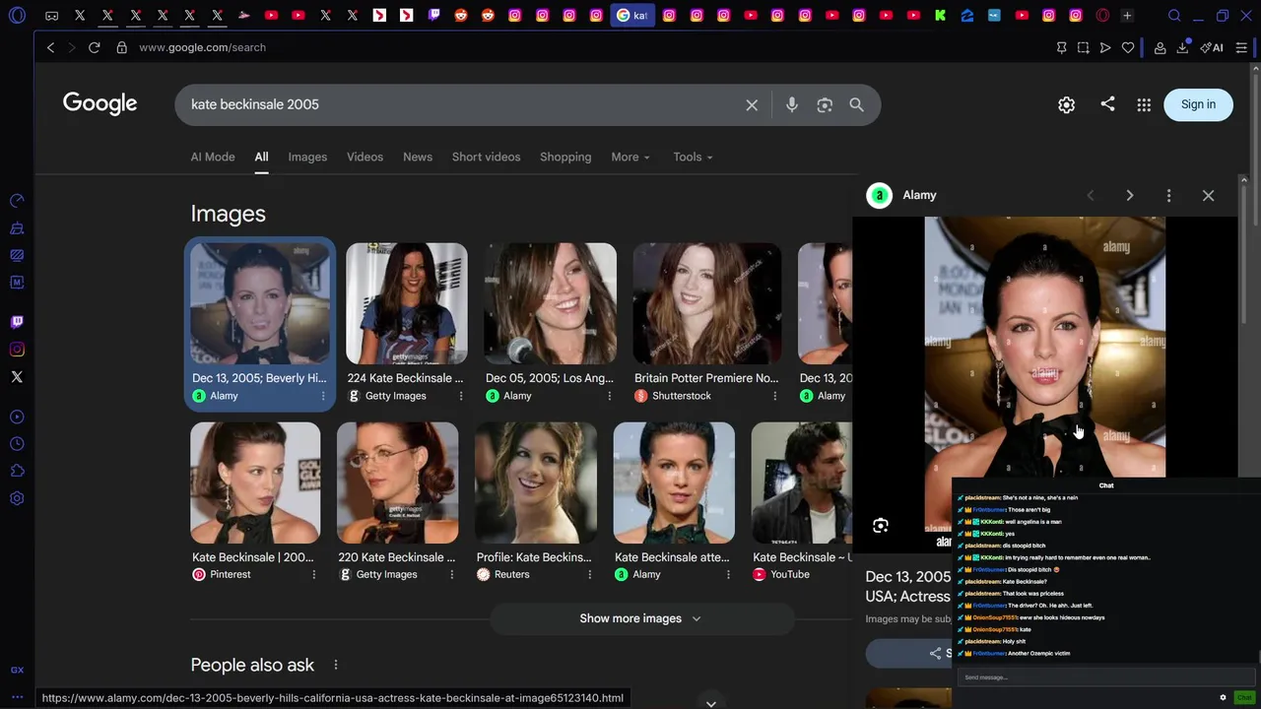Image resolution: width=1261 pixels, height=709 pixels.
Task: Switch to the Images tab
Action: 307,157
